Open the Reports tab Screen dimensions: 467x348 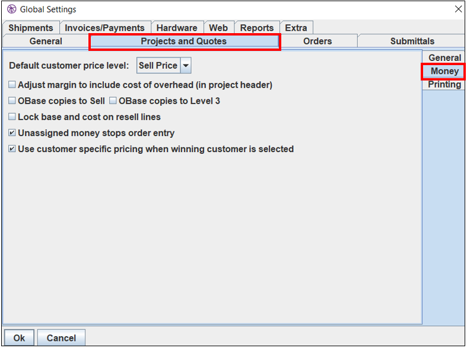[257, 28]
